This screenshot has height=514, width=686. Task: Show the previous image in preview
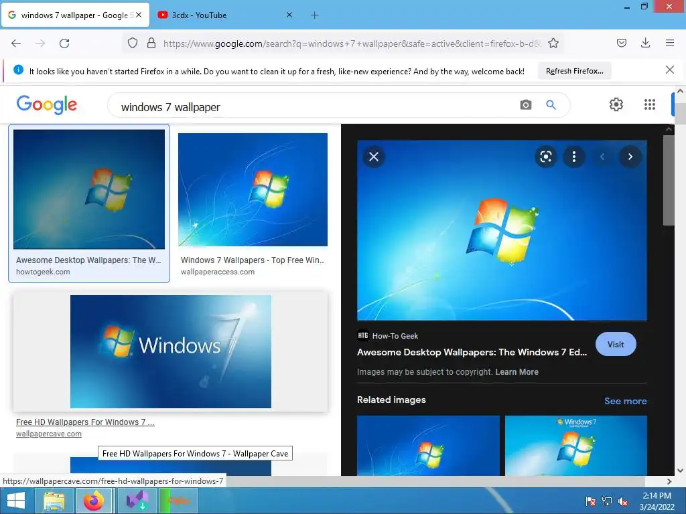[602, 157]
